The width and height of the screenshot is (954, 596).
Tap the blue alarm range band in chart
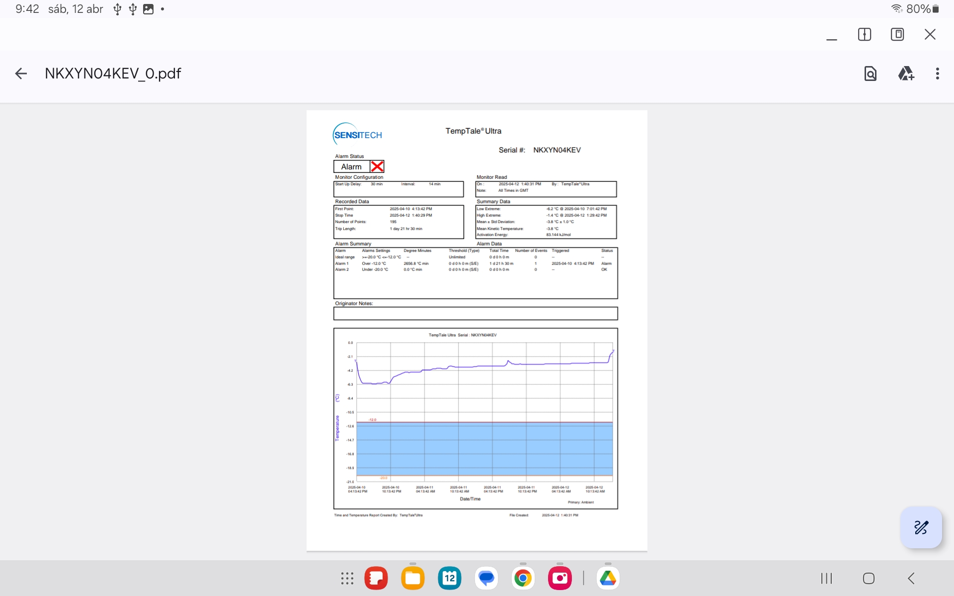[x=484, y=449]
